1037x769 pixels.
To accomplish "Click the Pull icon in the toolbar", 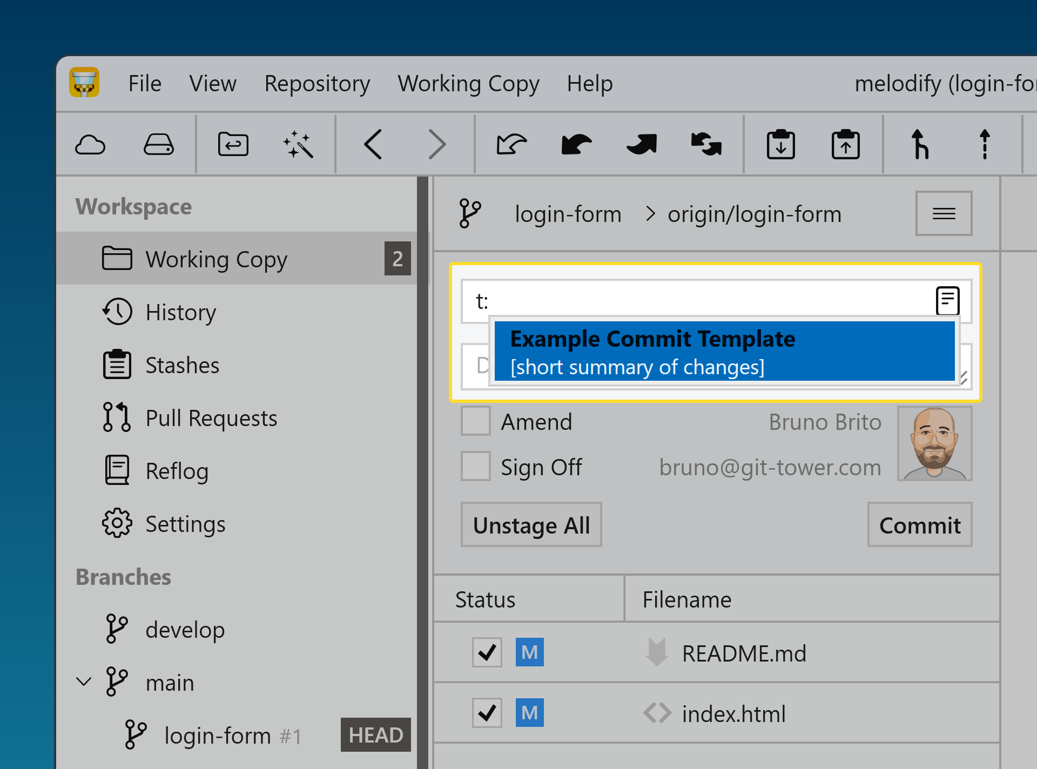I will [576, 144].
